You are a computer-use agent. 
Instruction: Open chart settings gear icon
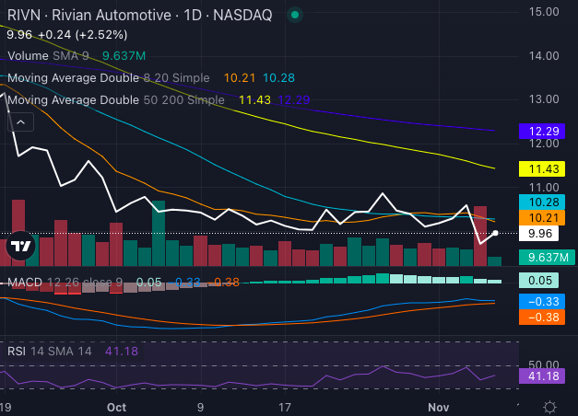click(549, 406)
